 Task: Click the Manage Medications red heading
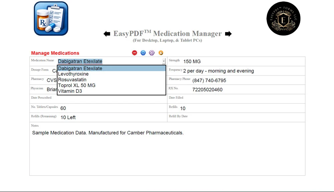point(55,53)
